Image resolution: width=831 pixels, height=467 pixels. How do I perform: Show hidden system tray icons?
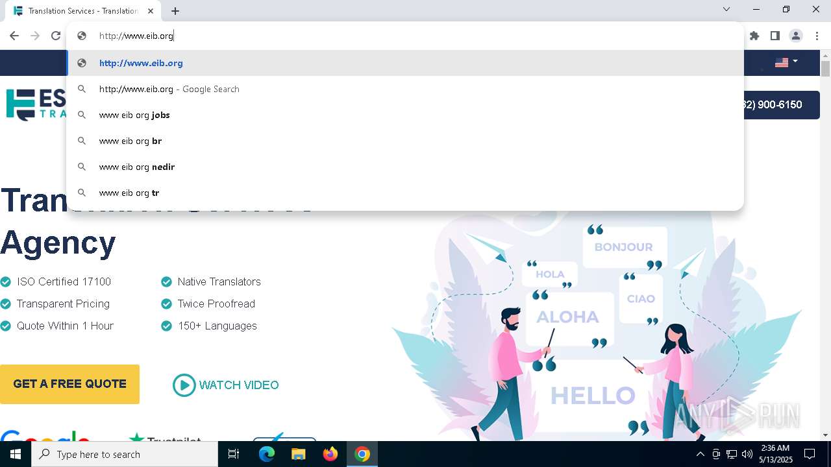[700, 454]
